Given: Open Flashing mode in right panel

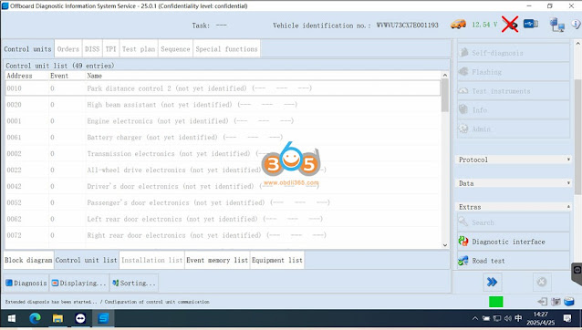Looking at the screenshot, I should point(514,72).
